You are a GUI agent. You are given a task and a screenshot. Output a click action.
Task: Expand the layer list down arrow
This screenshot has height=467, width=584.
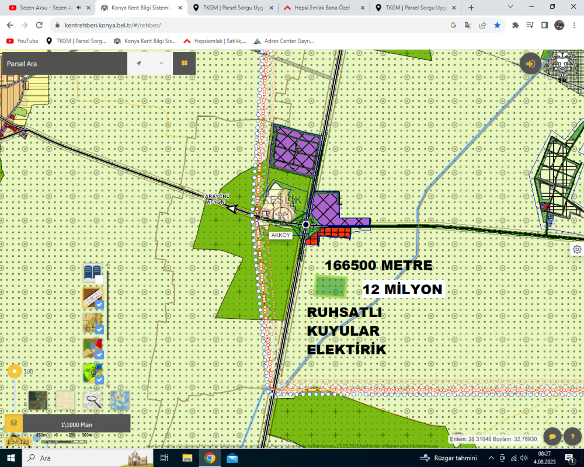click(x=108, y=383)
